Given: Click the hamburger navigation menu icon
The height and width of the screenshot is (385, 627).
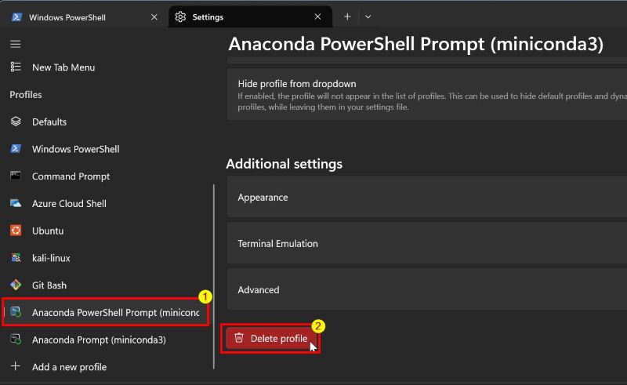Looking at the screenshot, I should [x=15, y=44].
